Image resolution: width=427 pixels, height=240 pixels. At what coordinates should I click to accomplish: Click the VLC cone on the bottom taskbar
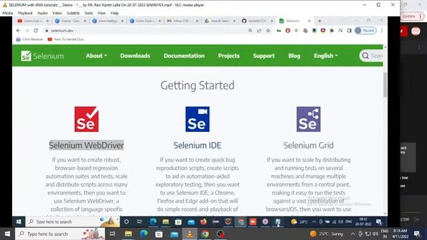(x=189, y=234)
